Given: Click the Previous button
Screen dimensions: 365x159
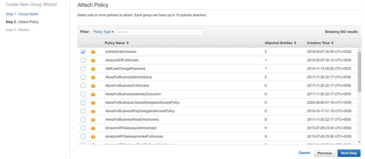Looking at the screenshot, I should [x=324, y=153].
